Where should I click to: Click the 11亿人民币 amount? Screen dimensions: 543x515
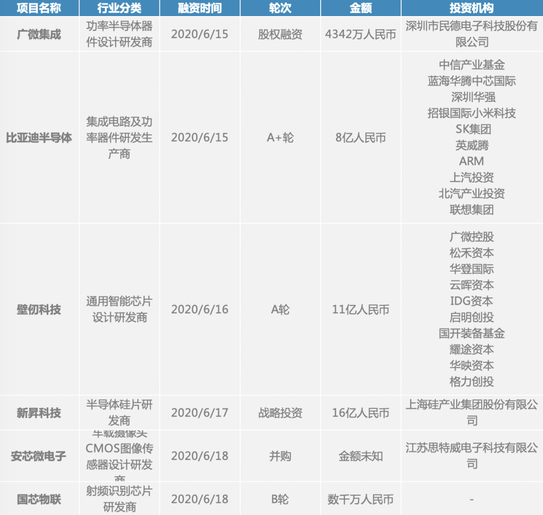pos(360,309)
